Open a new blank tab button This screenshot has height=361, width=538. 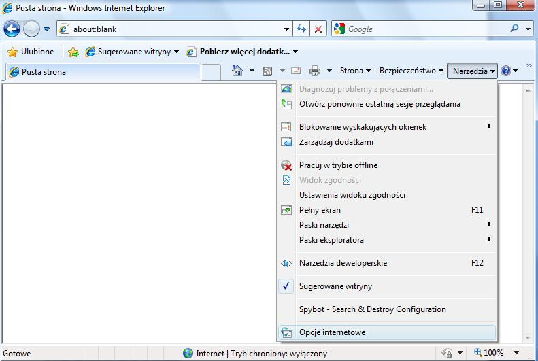[211, 72]
